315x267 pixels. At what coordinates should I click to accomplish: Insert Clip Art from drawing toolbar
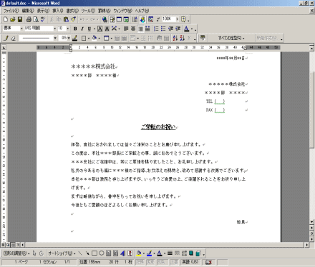click(130, 253)
